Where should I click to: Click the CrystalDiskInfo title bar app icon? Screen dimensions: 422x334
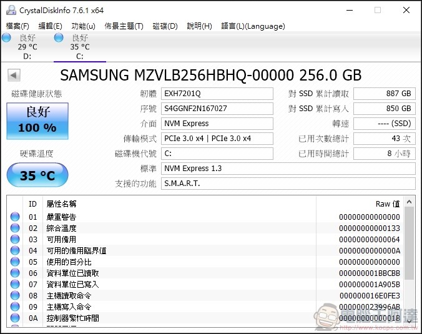tap(11, 10)
